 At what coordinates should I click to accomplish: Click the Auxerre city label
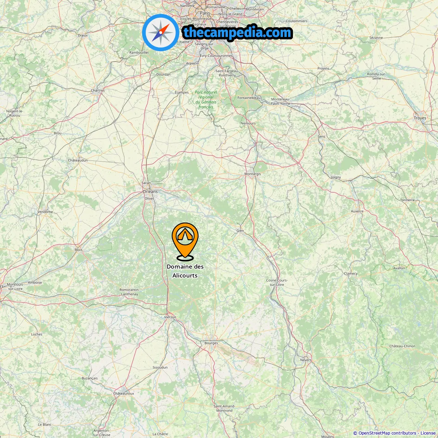point(357,211)
